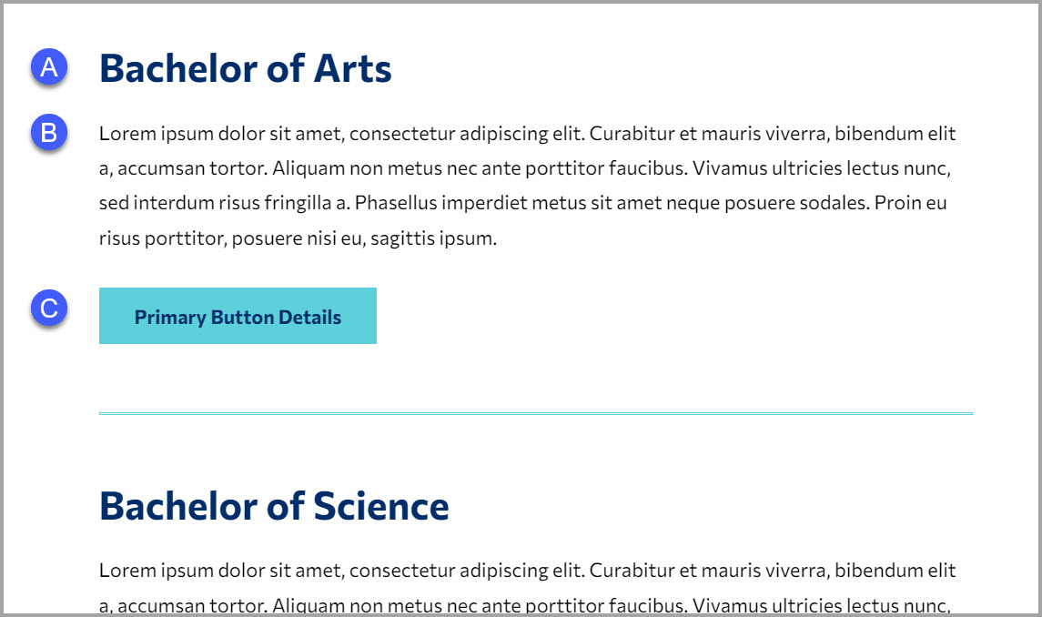Click the "Bachelor of Arts" heading
This screenshot has height=617, width=1042.
(x=245, y=68)
